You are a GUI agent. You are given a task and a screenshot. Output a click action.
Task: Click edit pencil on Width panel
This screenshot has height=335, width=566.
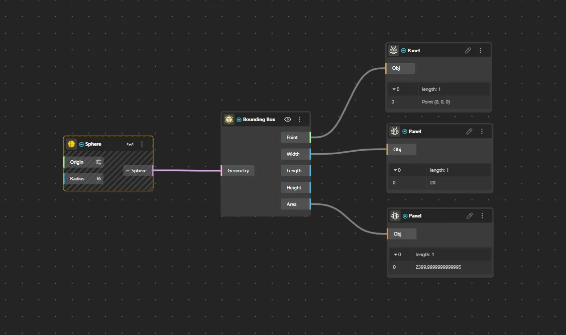[469, 132]
